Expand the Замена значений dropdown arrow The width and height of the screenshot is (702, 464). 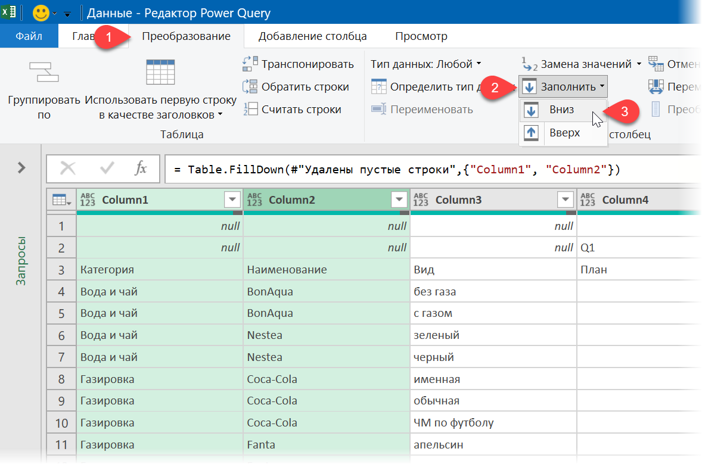(639, 64)
